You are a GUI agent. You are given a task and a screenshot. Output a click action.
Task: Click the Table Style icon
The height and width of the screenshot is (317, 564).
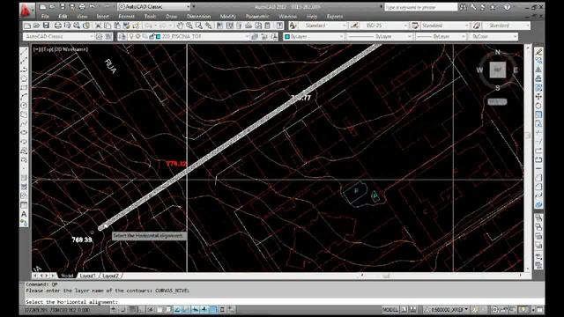point(415,26)
